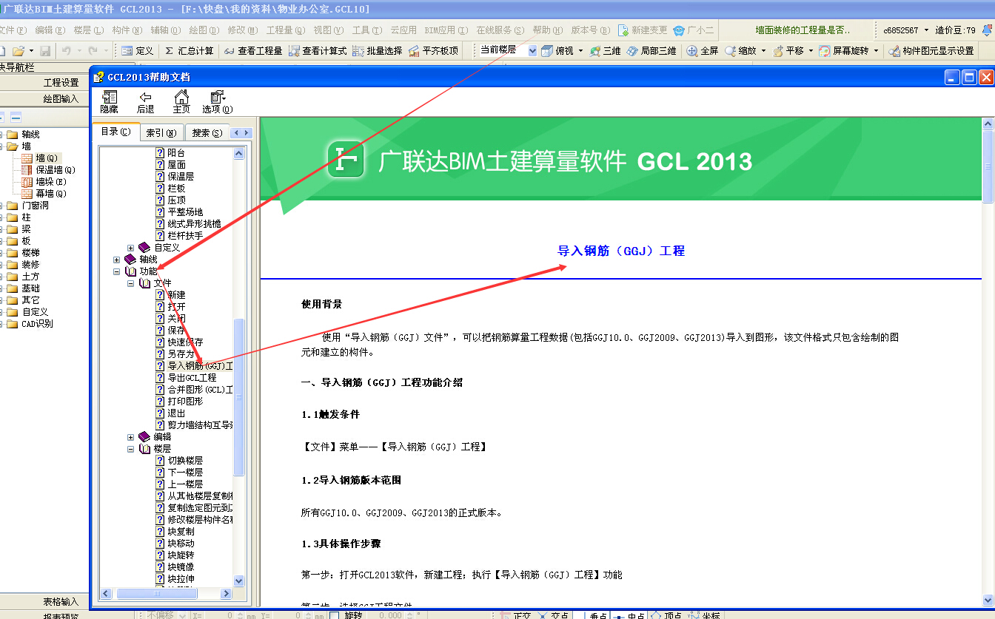Click the 屏幕旋转 tool
The image size is (995, 619).
tap(844, 51)
